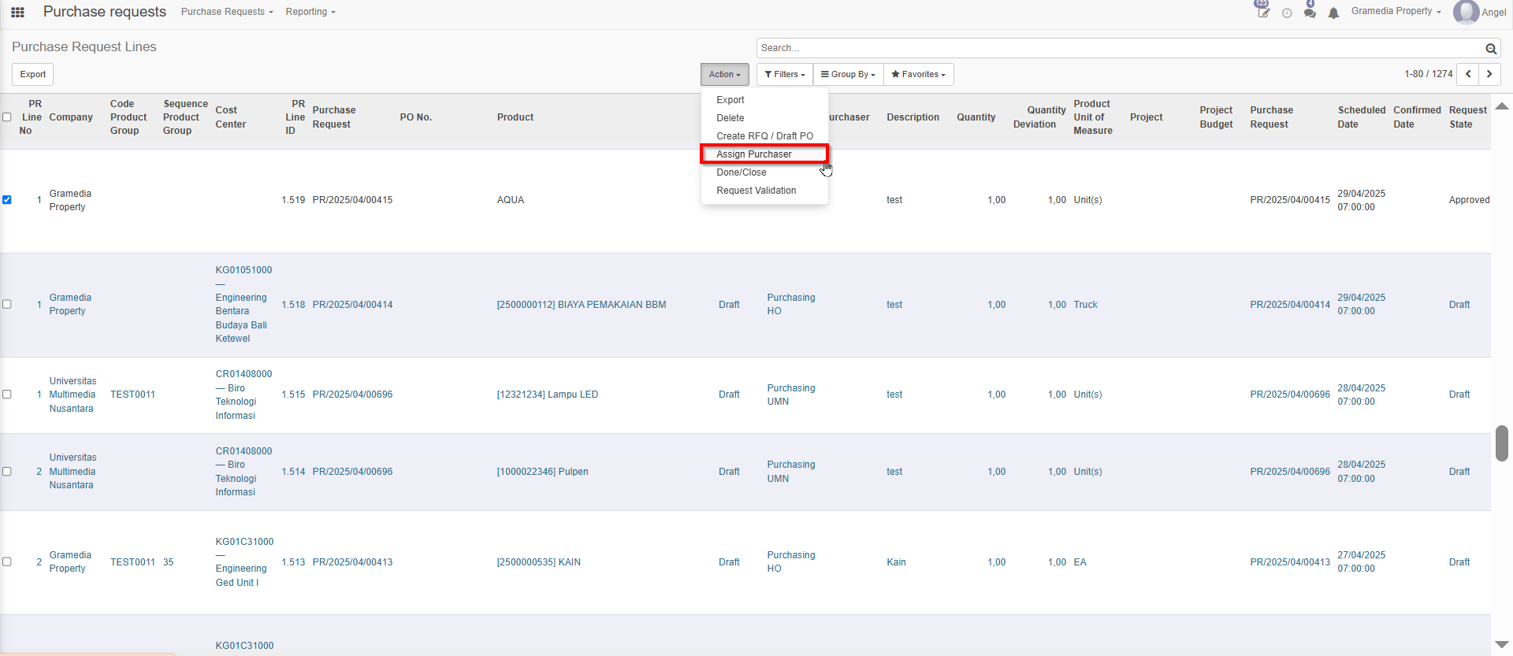The image size is (1513, 656).
Task: Check the Lampu LED row checkbox
Action: [7, 395]
